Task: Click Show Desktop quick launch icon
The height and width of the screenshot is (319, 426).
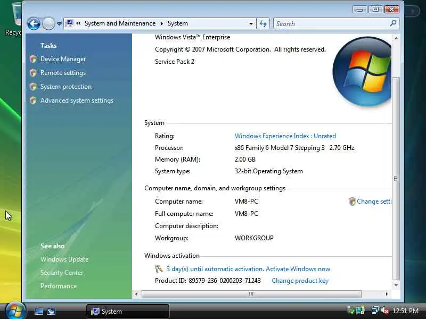Action: [x=38, y=311]
